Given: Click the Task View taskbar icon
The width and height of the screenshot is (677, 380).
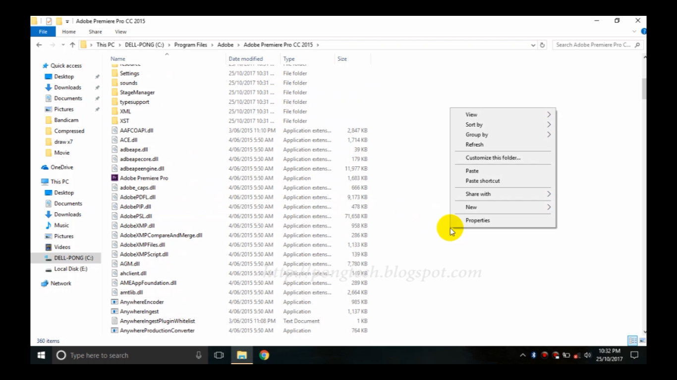Looking at the screenshot, I should 219,355.
